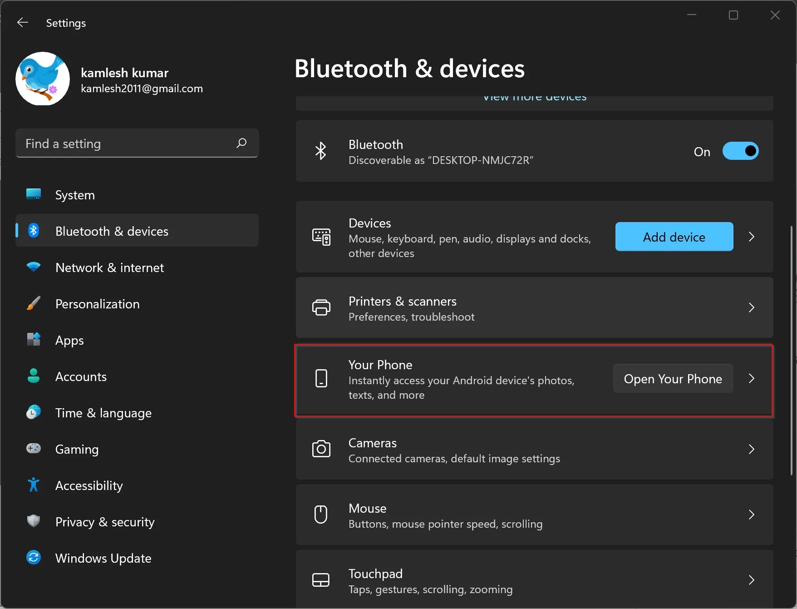Click the Personalization brush icon
Viewport: 797px width, 609px height.
[33, 304]
